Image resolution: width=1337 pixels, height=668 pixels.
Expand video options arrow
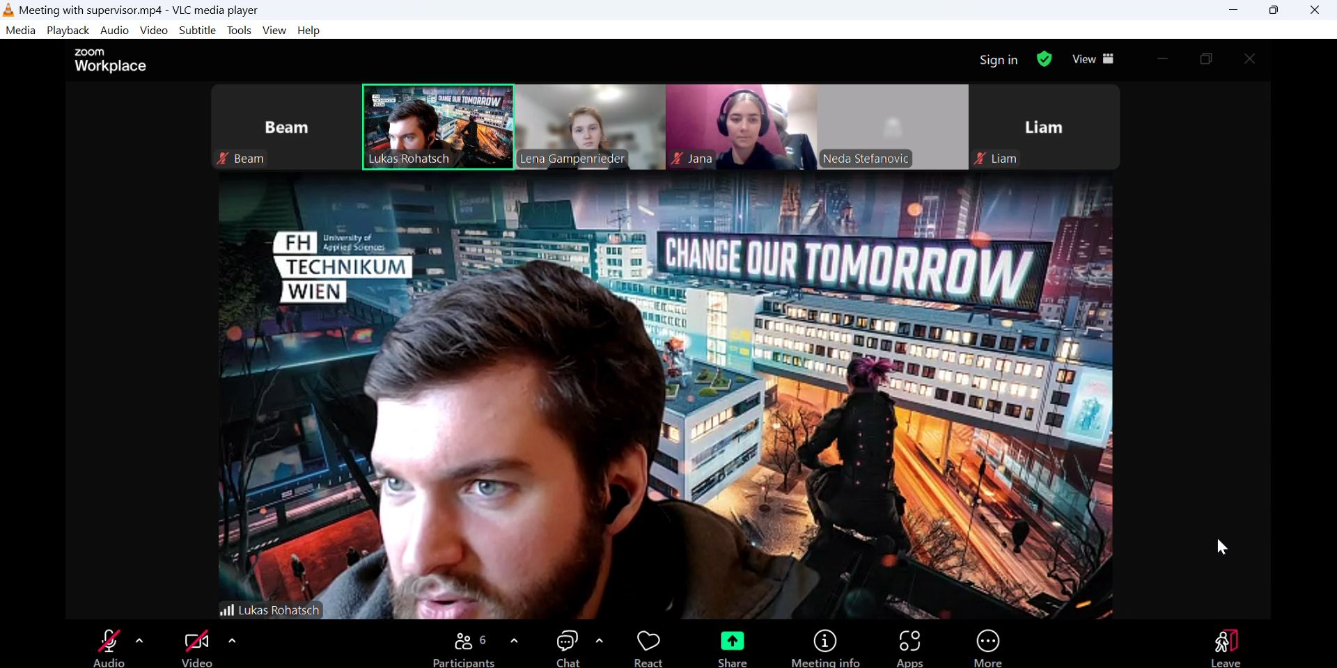tap(233, 641)
